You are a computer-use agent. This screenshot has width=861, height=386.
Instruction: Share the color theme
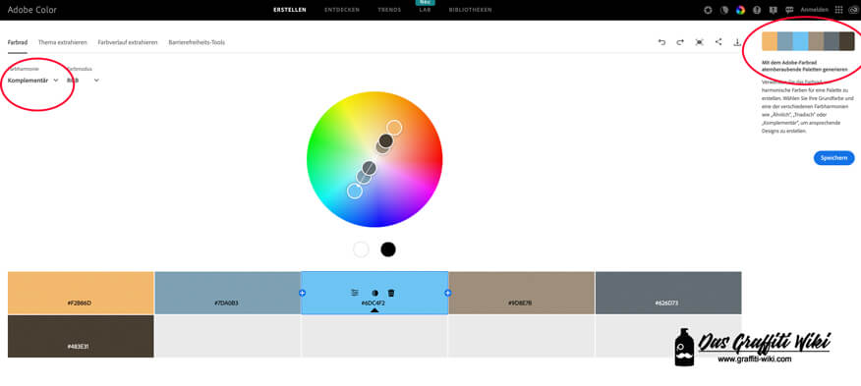(x=718, y=41)
